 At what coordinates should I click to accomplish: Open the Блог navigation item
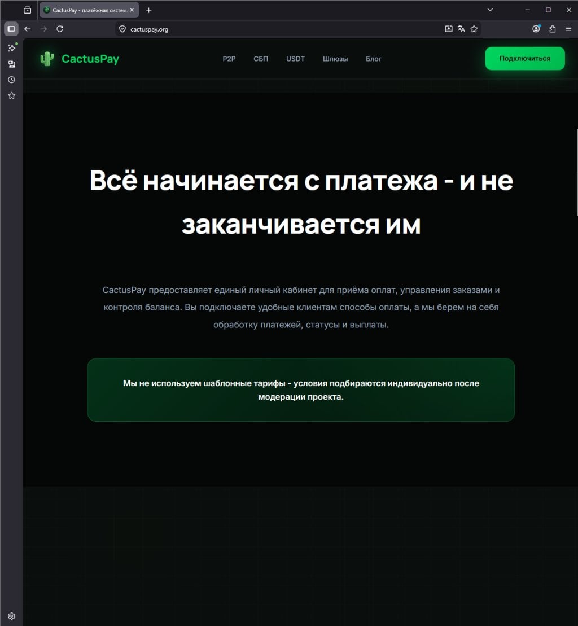pyautogui.click(x=374, y=59)
